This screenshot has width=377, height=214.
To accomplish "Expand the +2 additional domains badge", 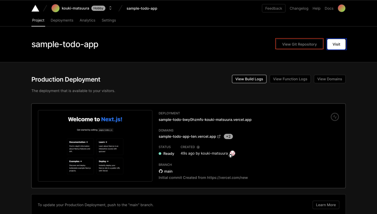I will coord(228,137).
